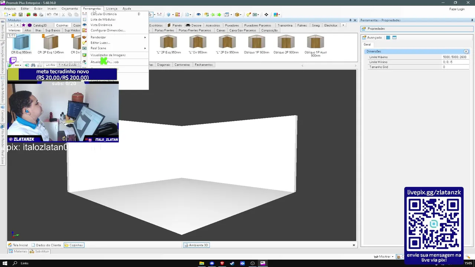Click the wireframe cube view icon

(x=227, y=15)
